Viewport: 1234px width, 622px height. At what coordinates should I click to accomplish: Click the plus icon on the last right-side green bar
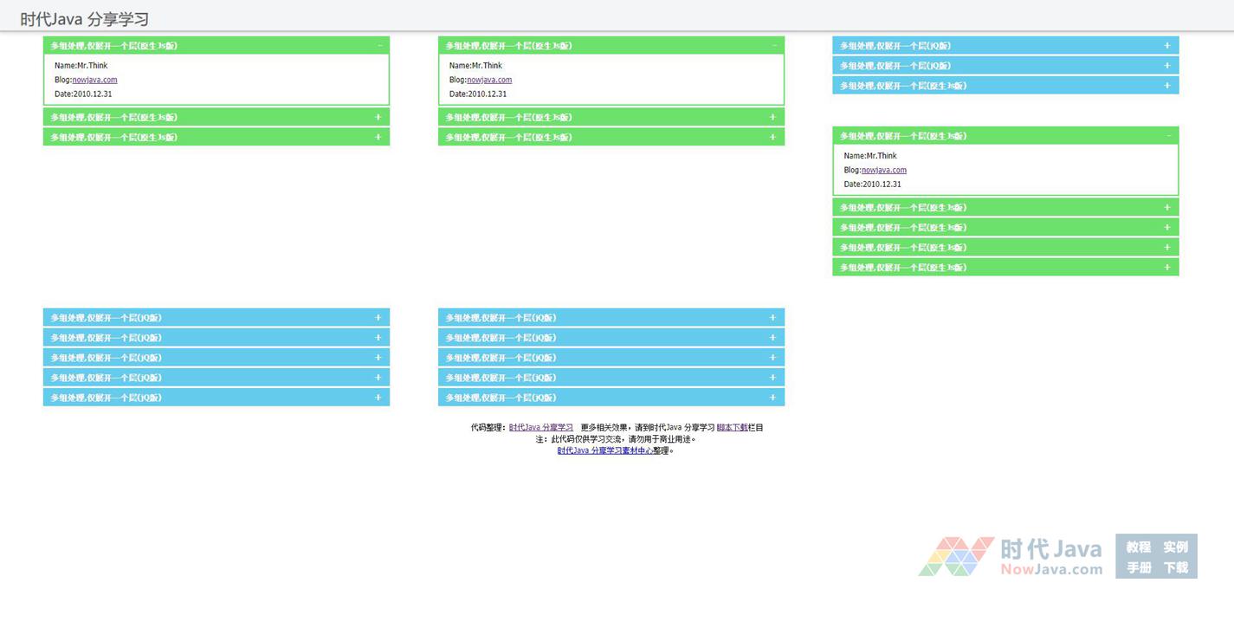[1167, 268]
